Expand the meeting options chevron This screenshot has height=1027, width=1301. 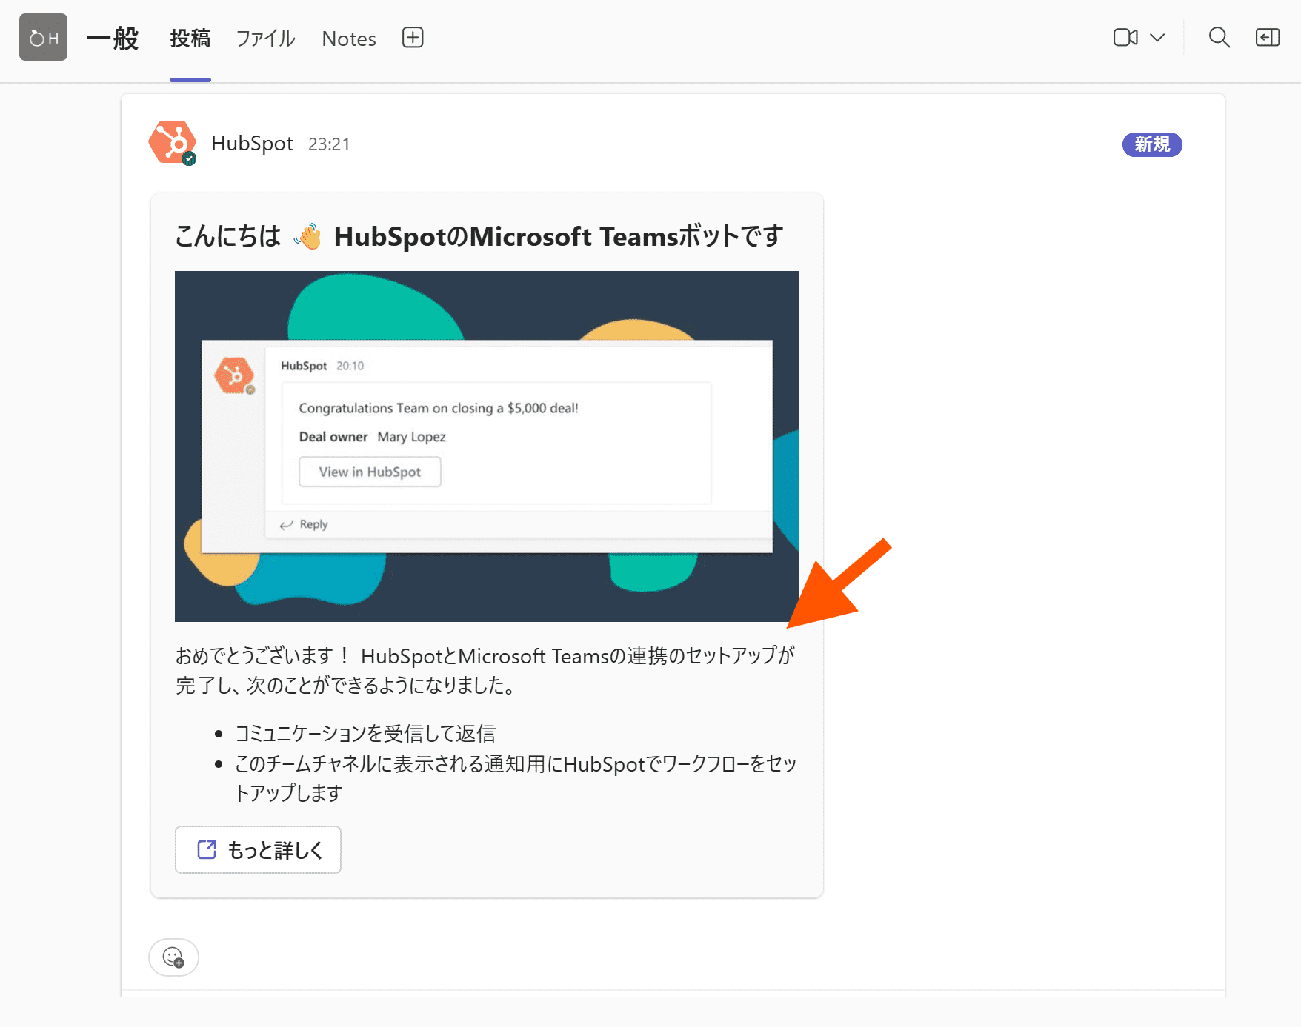point(1157,38)
